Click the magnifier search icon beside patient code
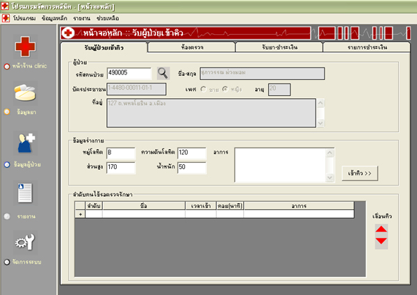The image size is (417, 295). click(x=163, y=72)
